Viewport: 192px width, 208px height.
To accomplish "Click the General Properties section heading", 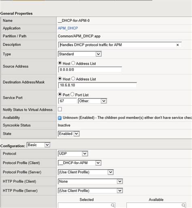I will coord(17,13).
